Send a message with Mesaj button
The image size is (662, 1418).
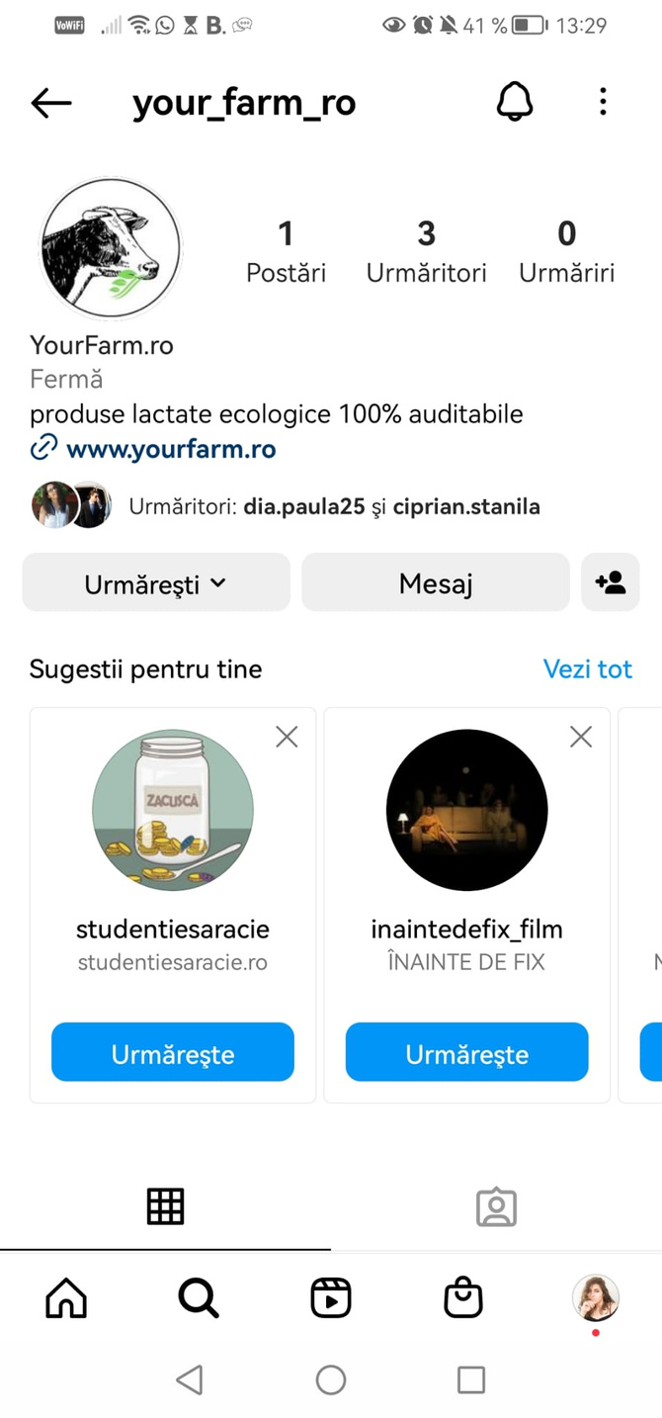point(436,583)
